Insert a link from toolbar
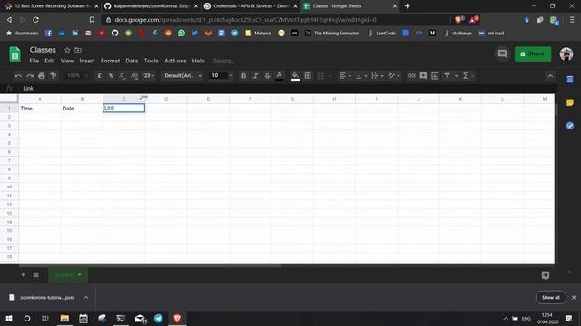 [x=411, y=76]
